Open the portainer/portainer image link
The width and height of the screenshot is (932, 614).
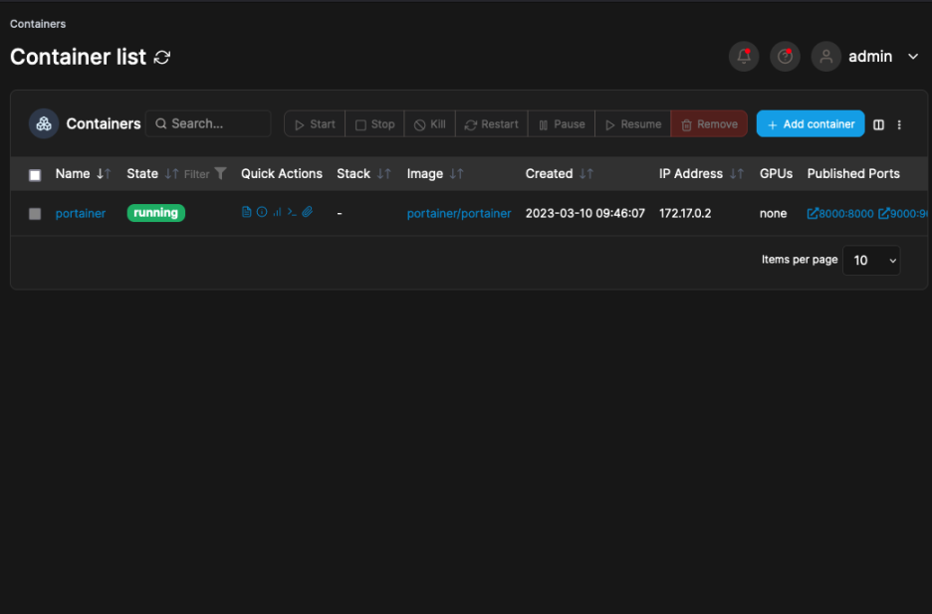click(x=459, y=214)
